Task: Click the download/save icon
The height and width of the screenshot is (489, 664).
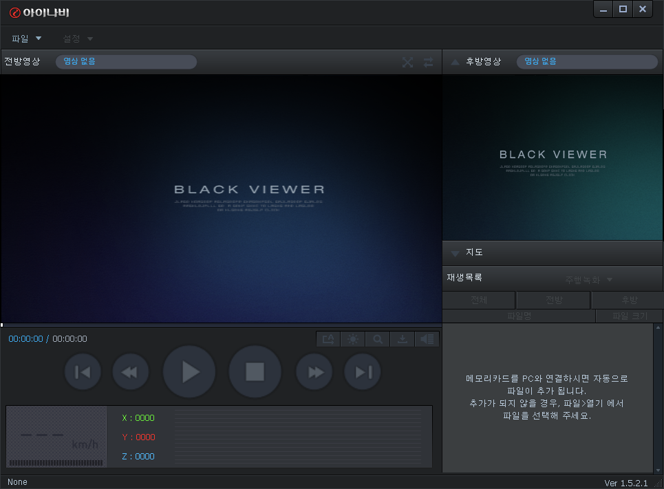Action: click(403, 339)
